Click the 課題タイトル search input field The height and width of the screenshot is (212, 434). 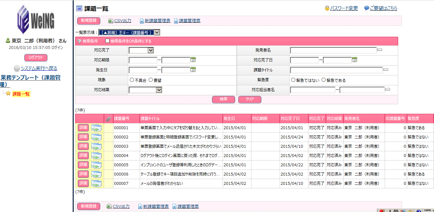(x=336, y=70)
